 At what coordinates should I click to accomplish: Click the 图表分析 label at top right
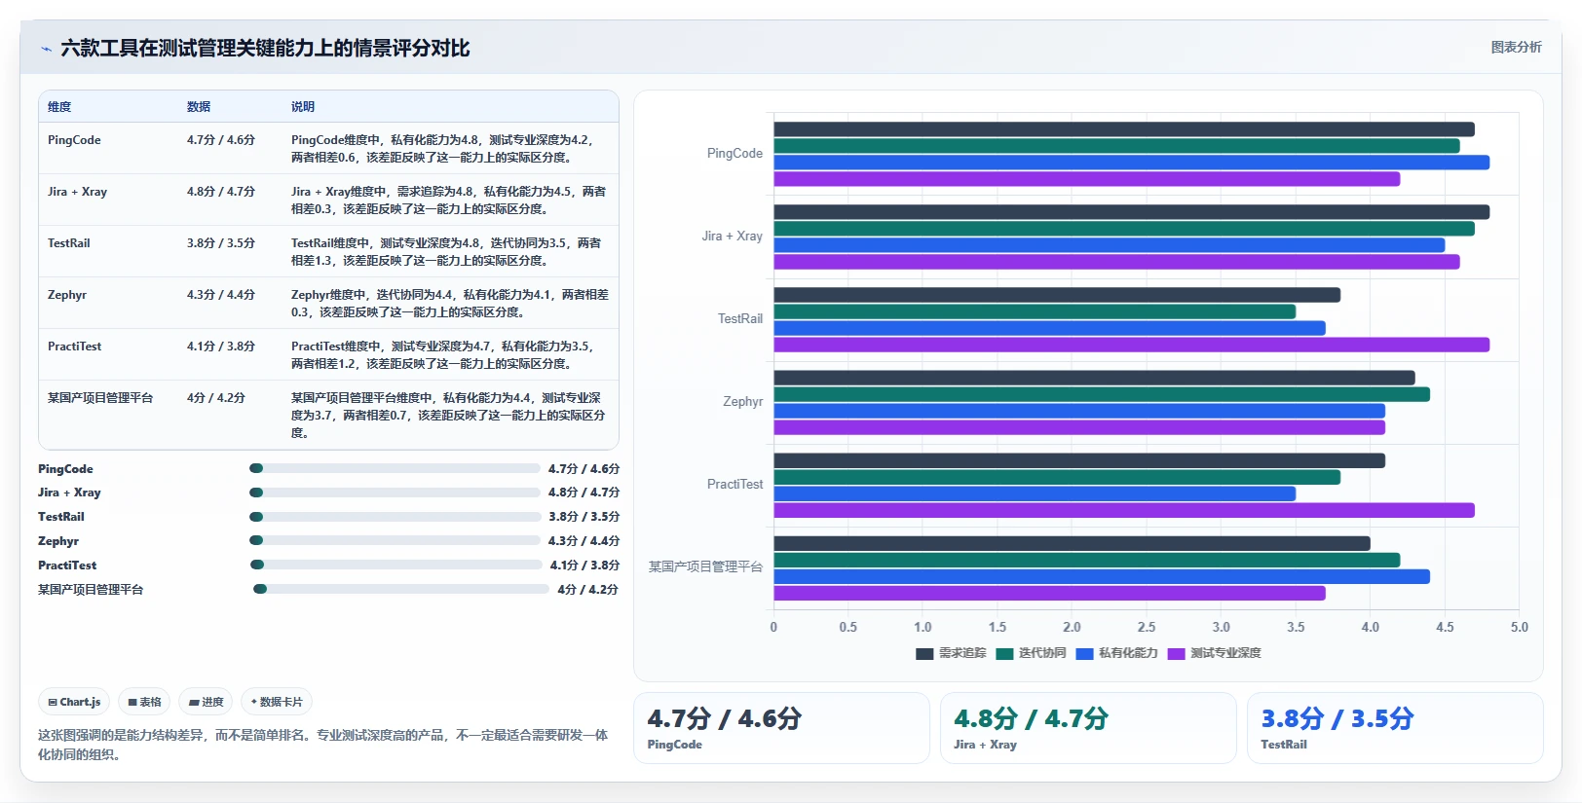(1516, 47)
